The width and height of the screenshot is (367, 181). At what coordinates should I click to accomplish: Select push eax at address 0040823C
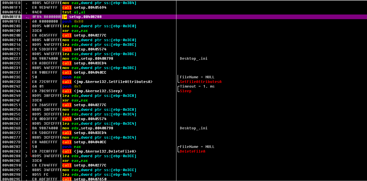pyautogui.click(x=72, y=77)
